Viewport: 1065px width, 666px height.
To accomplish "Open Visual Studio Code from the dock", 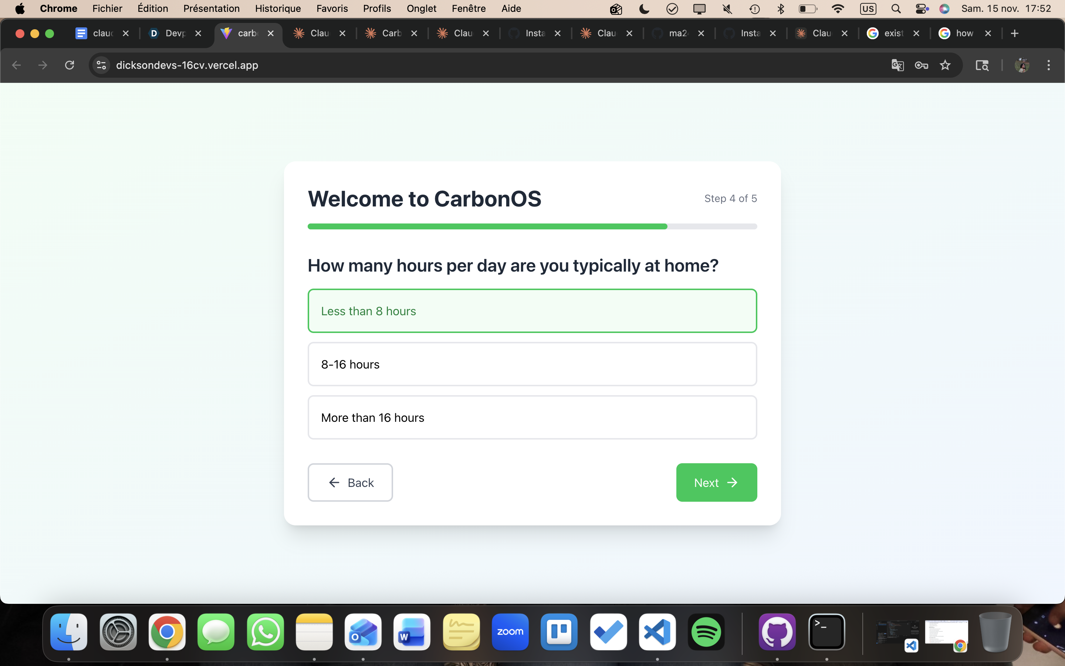I will pyautogui.click(x=657, y=632).
